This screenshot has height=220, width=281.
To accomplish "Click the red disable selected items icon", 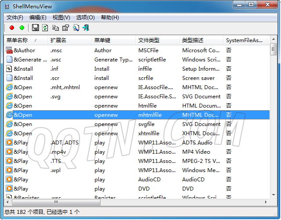I will [12, 28].
